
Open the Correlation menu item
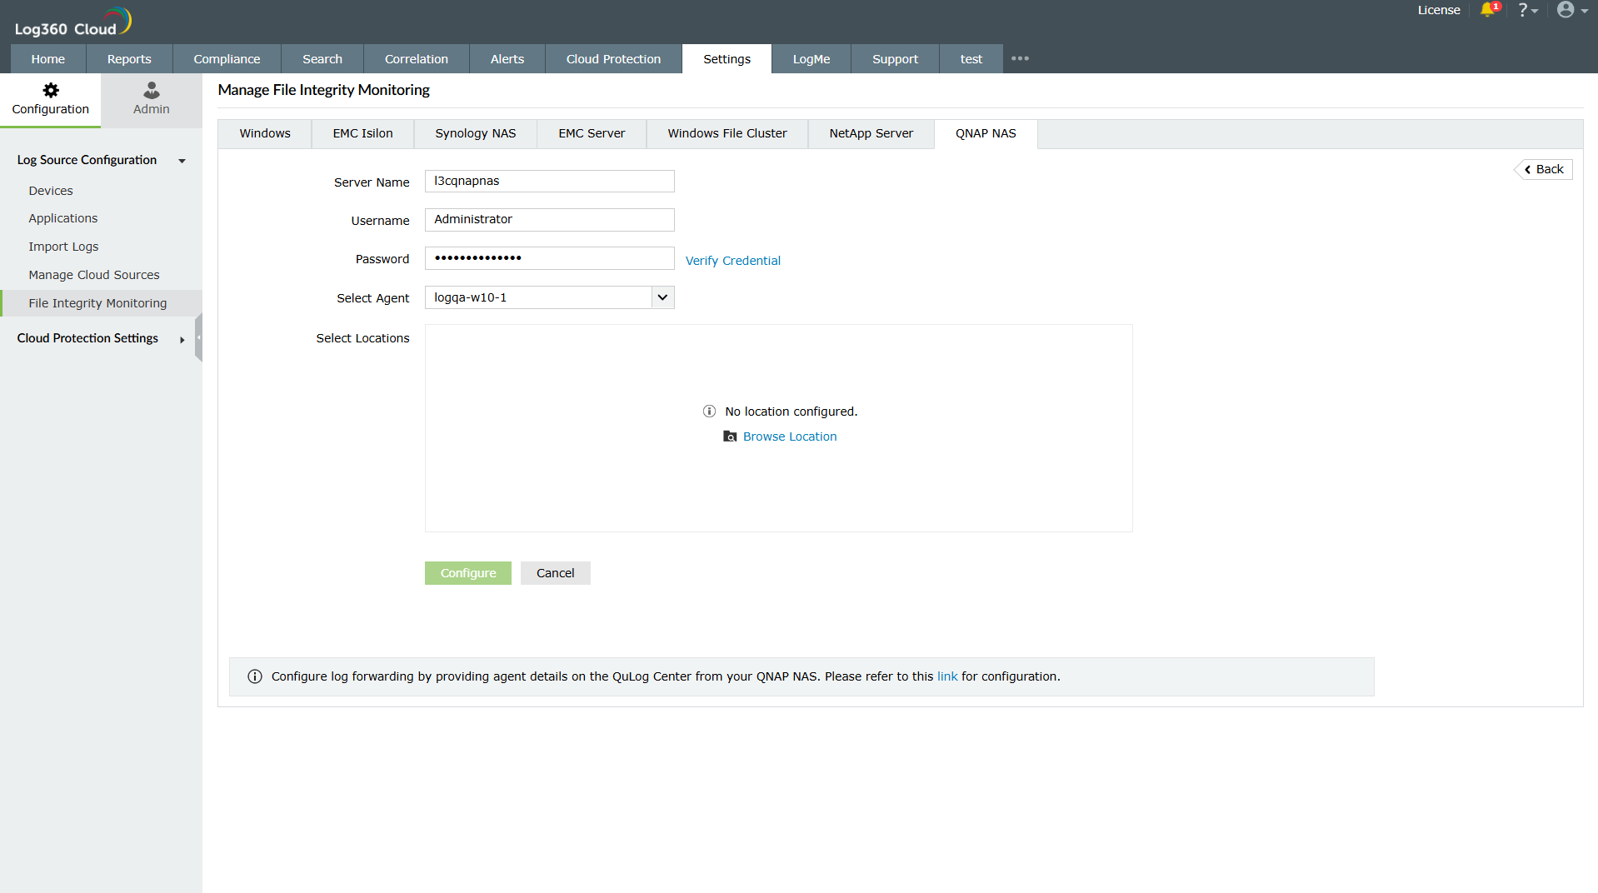[x=416, y=58]
